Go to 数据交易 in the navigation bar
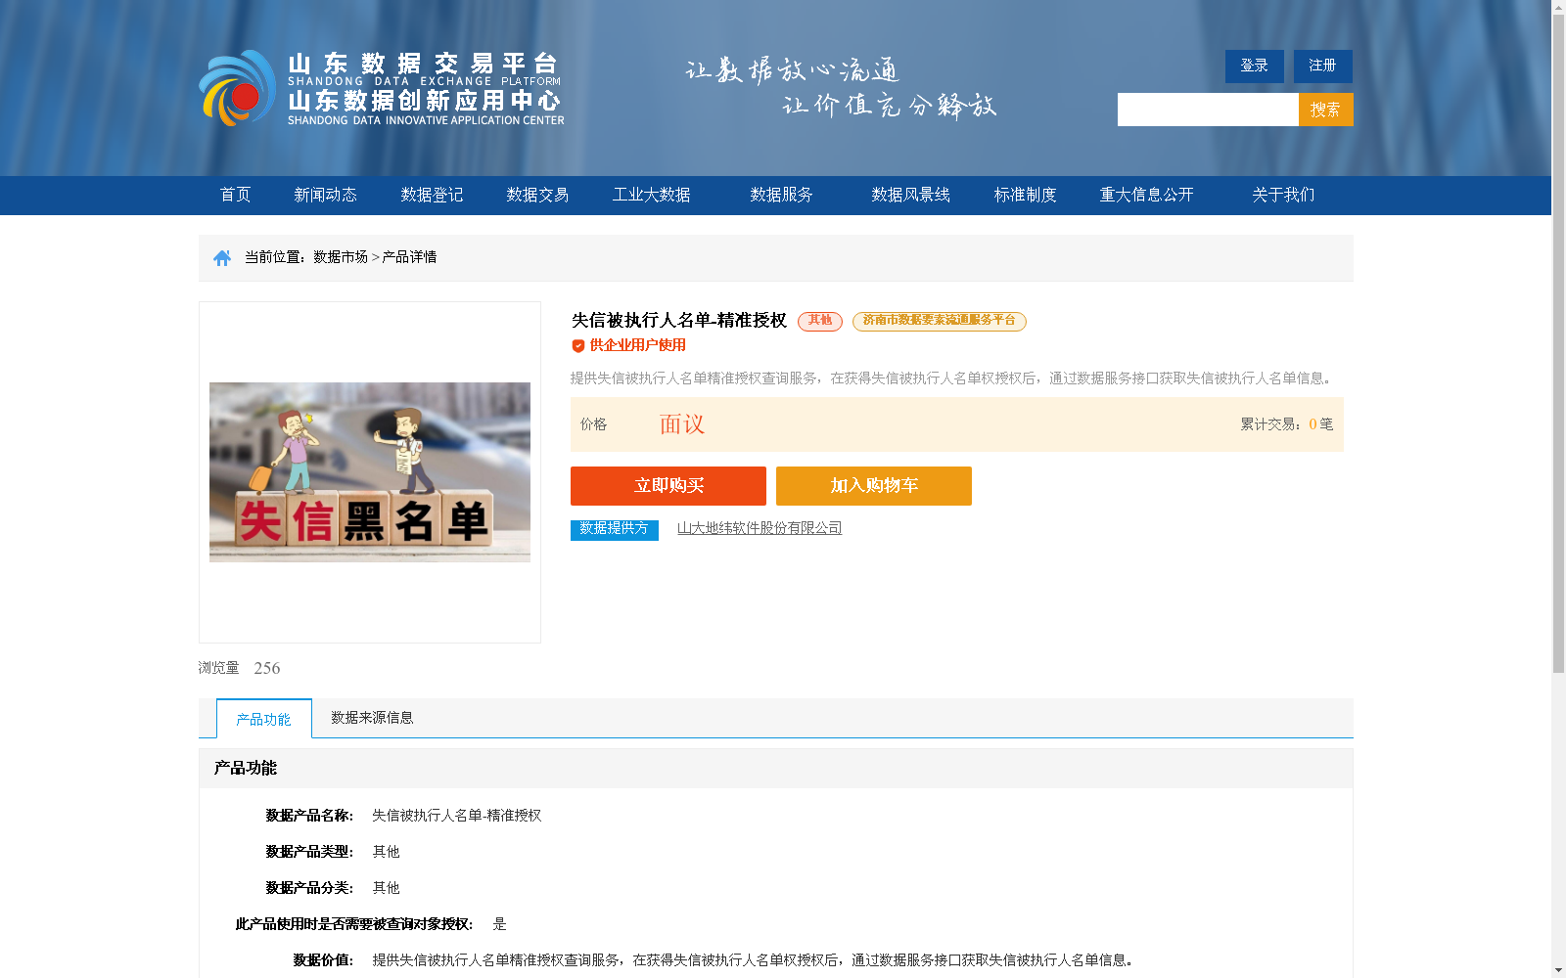 tap(537, 195)
